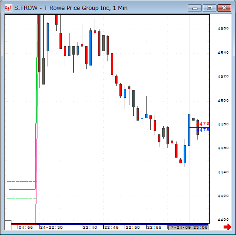Click the 4460 price scale label
The width and height of the screenshot is (236, 235).
(223, 148)
